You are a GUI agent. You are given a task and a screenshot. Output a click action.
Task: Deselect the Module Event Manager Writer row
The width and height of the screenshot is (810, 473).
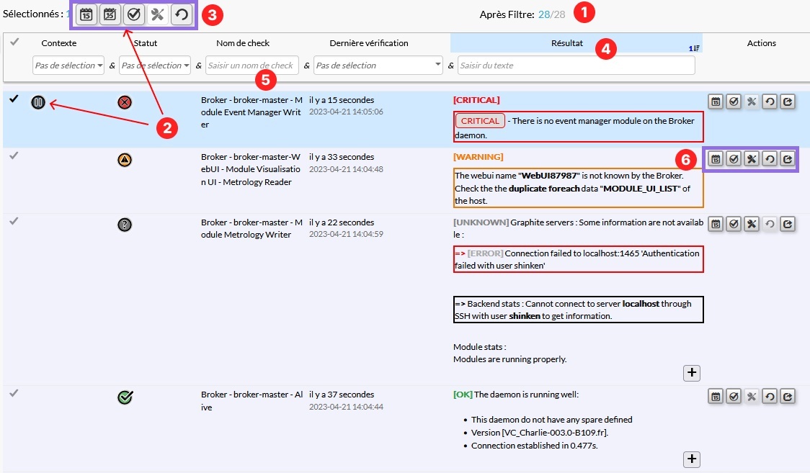[14, 99]
